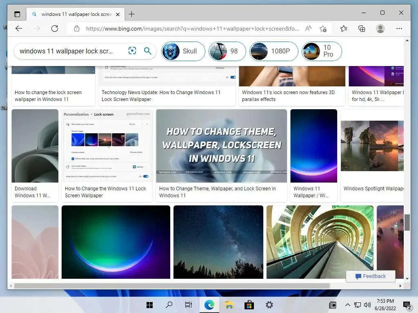418x313 pixels.
Task: Refresh the Bing images page
Action: [55, 29]
